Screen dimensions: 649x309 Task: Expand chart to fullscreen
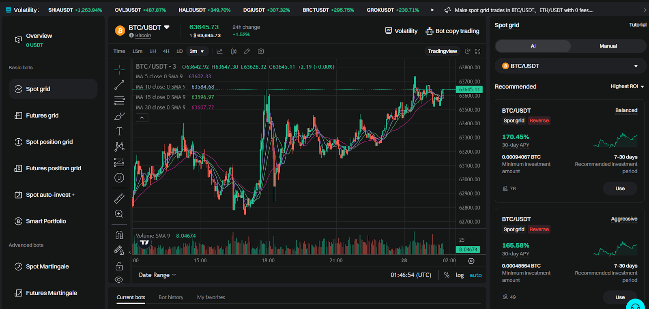(x=478, y=51)
